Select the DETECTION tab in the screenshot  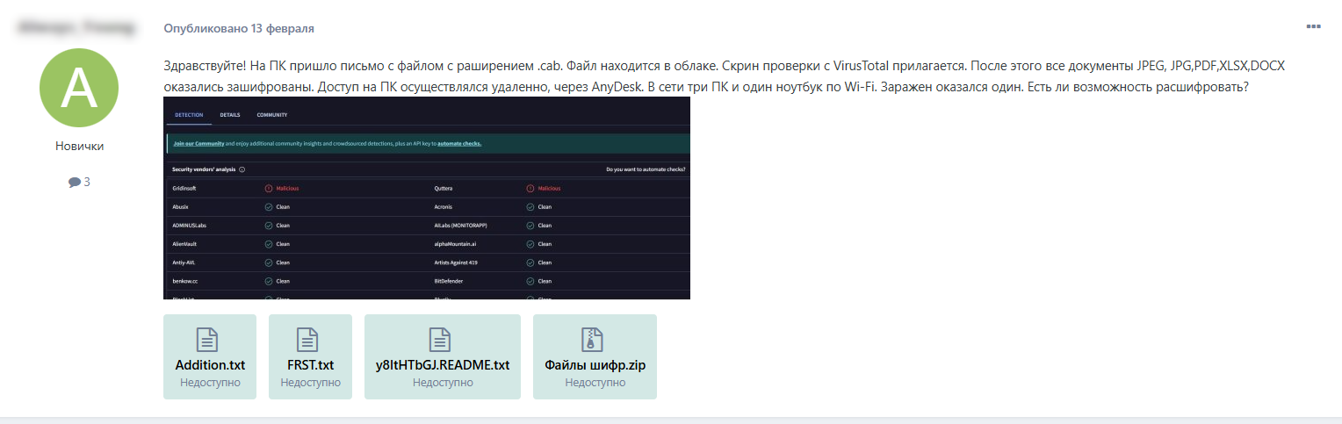tap(189, 115)
